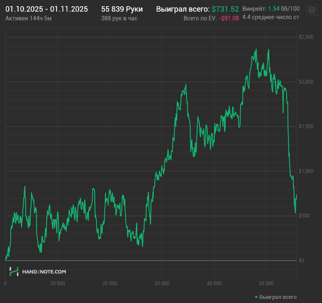
Task: Click the 20 000 x-axis label
Action: click(x=109, y=284)
